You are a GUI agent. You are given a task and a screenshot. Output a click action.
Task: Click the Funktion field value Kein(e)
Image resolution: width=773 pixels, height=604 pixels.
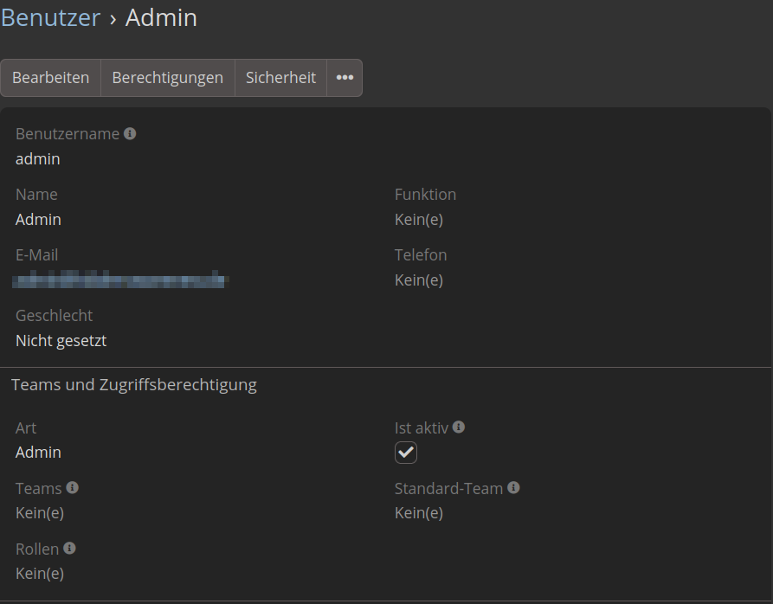pos(419,220)
